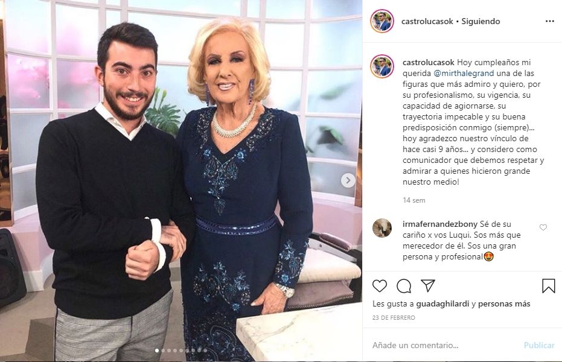Screen dimensions: 562x362
Task: Open the comment speech bubble icon
Action: pyautogui.click(x=404, y=286)
